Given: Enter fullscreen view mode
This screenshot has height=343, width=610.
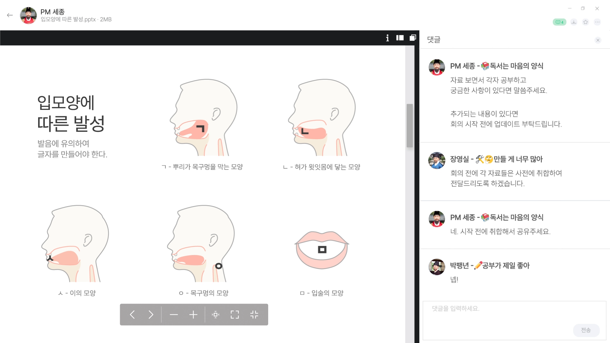Looking at the screenshot, I should (235, 314).
